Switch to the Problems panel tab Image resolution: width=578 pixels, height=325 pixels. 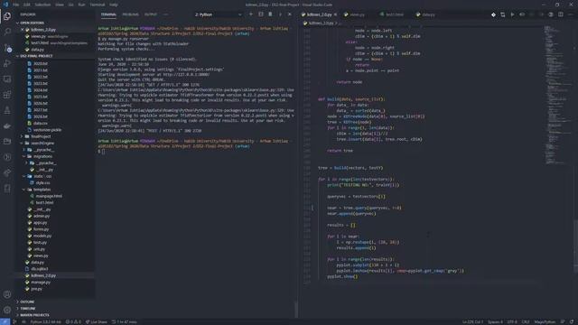coord(130,14)
